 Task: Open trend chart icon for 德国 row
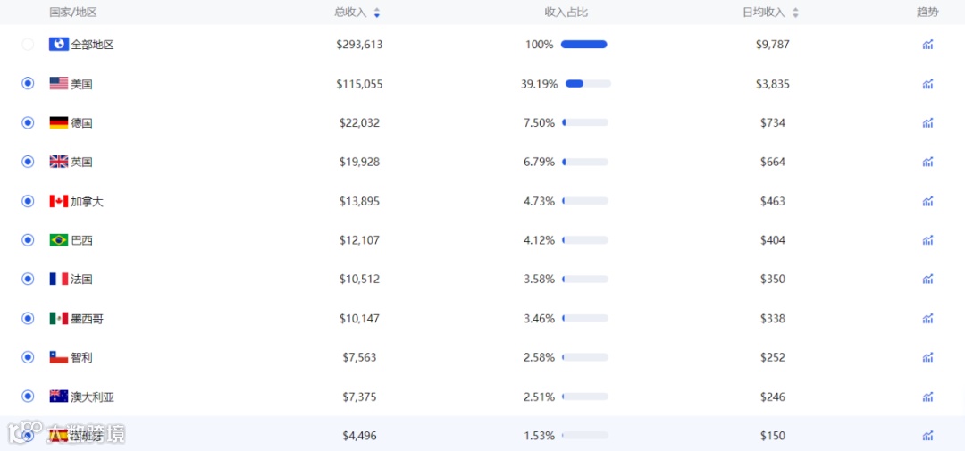[x=927, y=123]
